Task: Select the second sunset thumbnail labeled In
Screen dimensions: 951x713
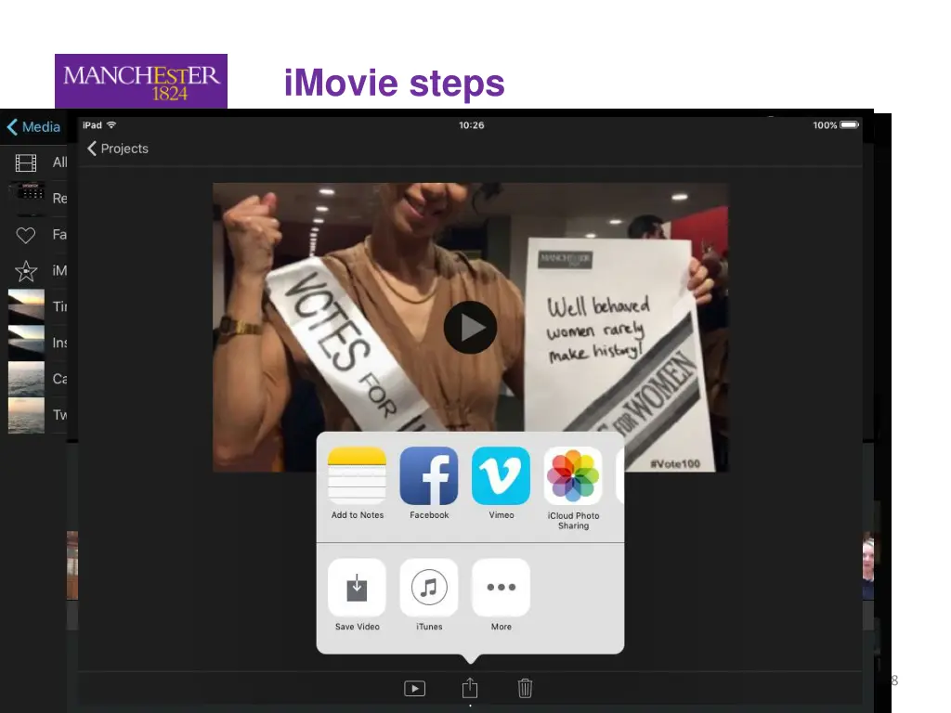Action: (26, 343)
